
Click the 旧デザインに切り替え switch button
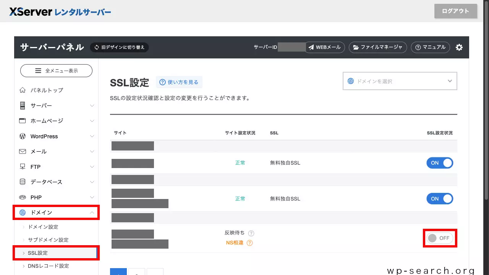[119, 47]
